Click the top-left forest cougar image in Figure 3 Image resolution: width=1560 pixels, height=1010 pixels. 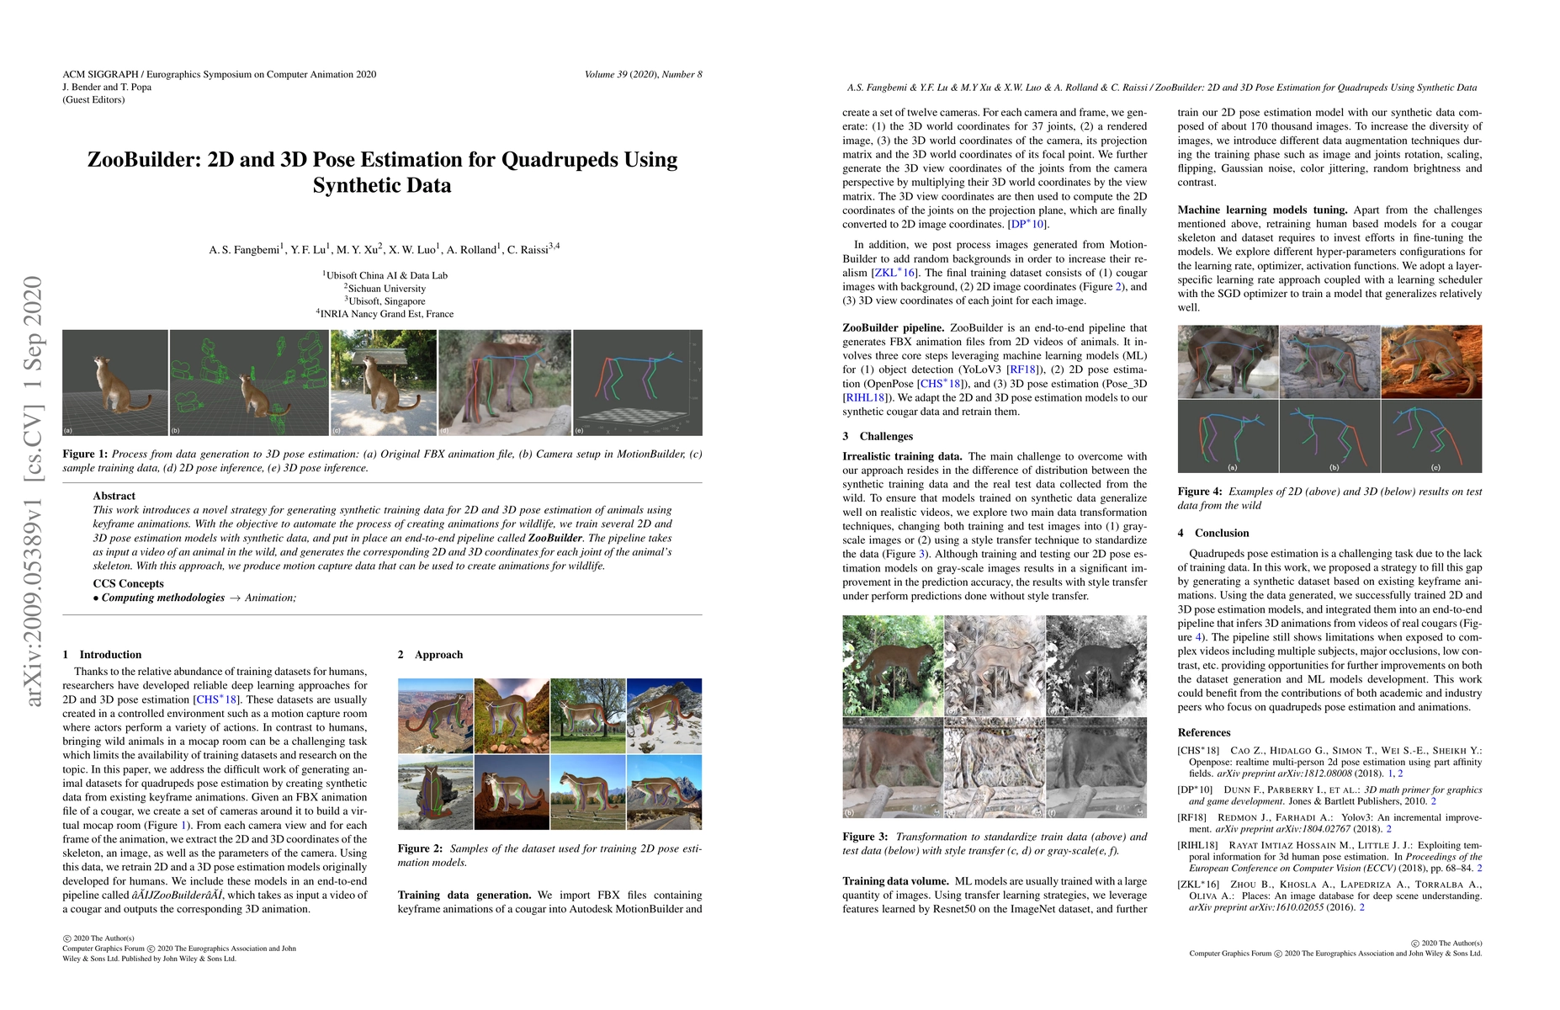tap(892, 665)
